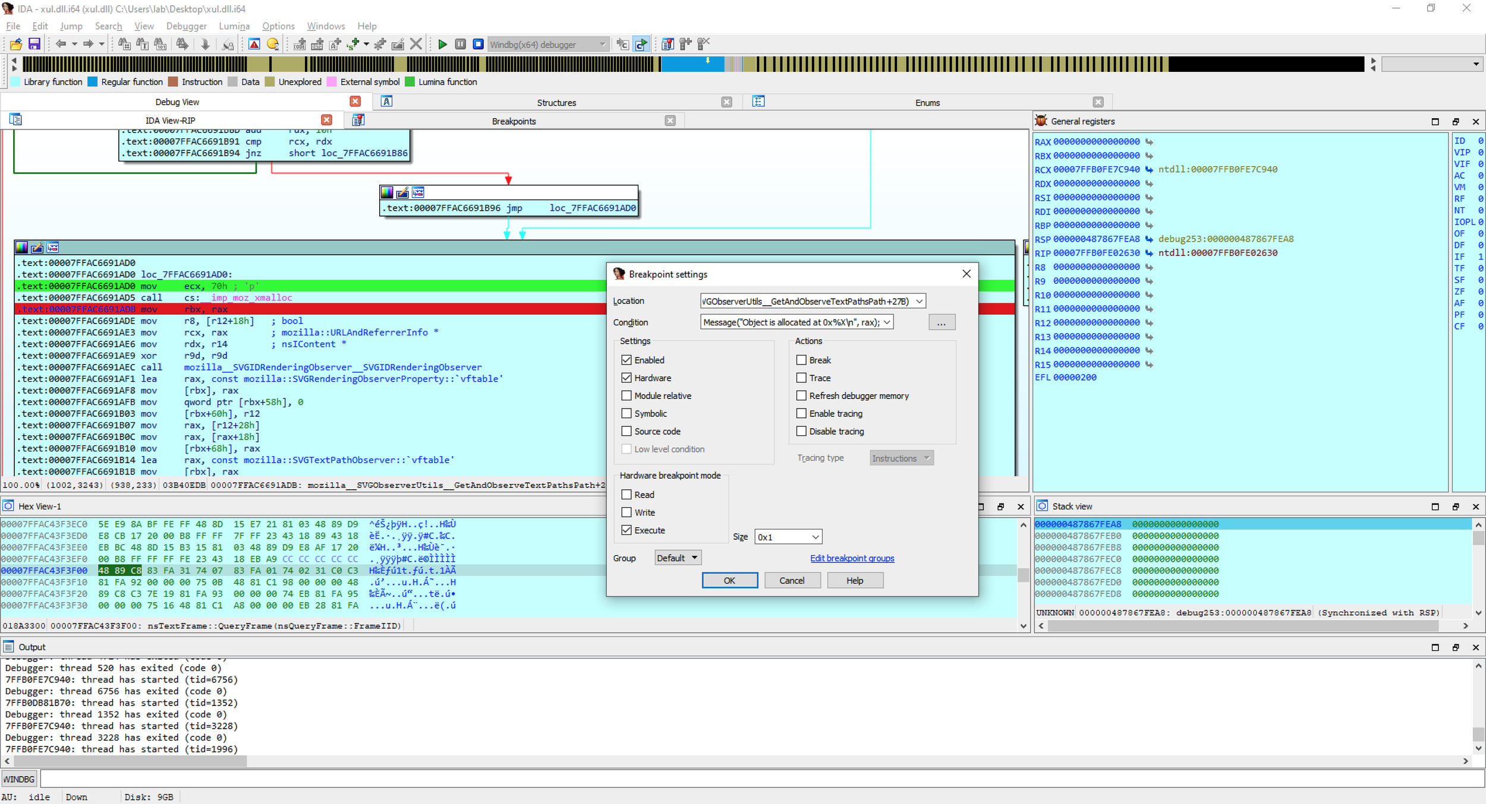Switch to the Enums tab

point(927,103)
